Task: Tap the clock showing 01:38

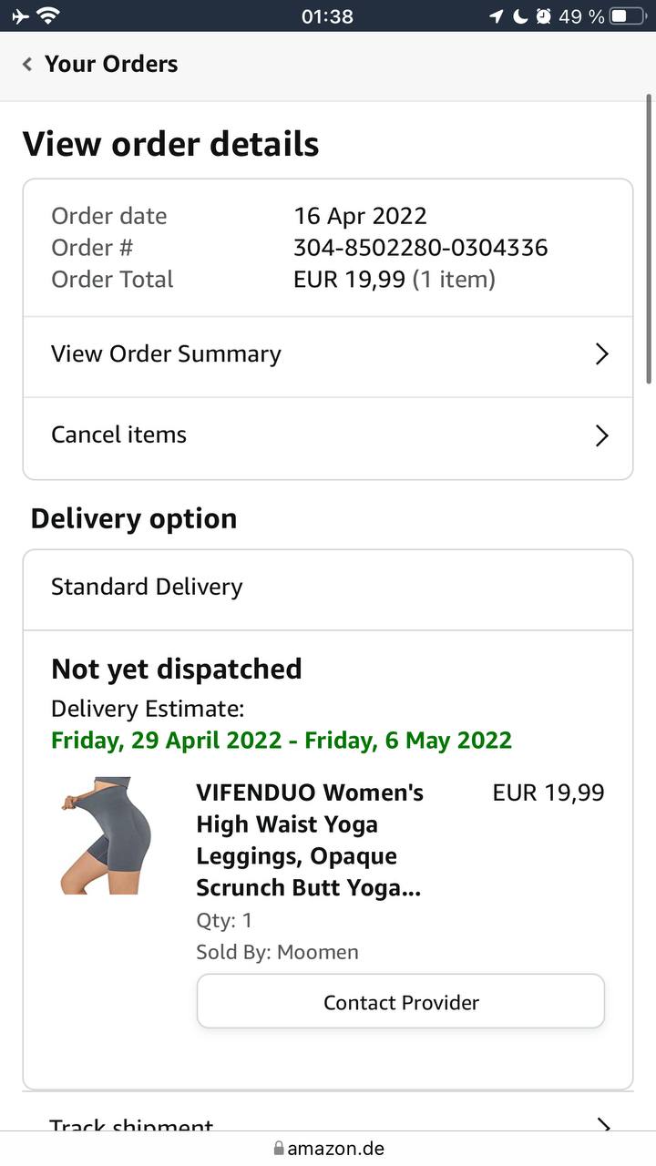Action: 326,15
